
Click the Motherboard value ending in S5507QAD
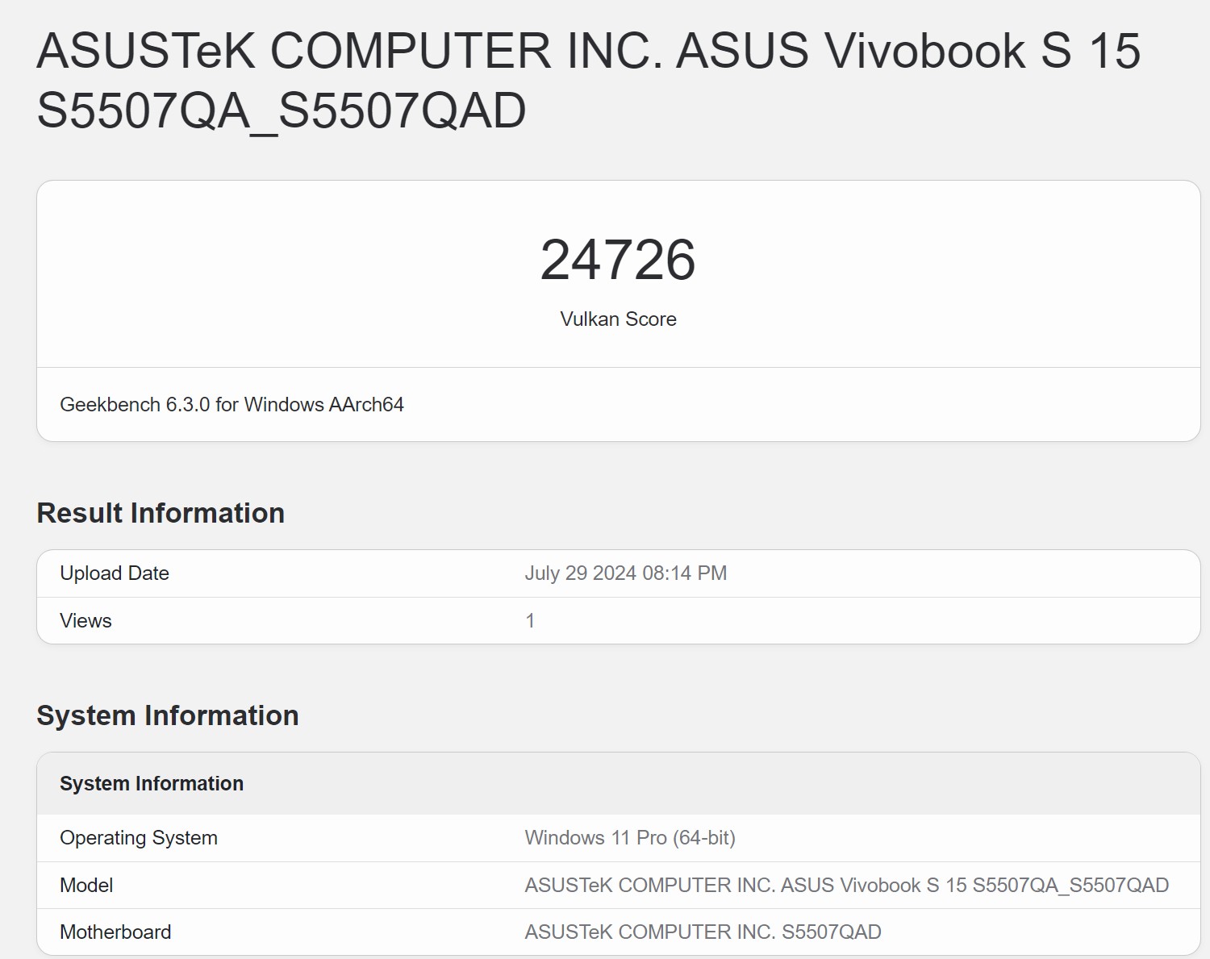click(703, 932)
